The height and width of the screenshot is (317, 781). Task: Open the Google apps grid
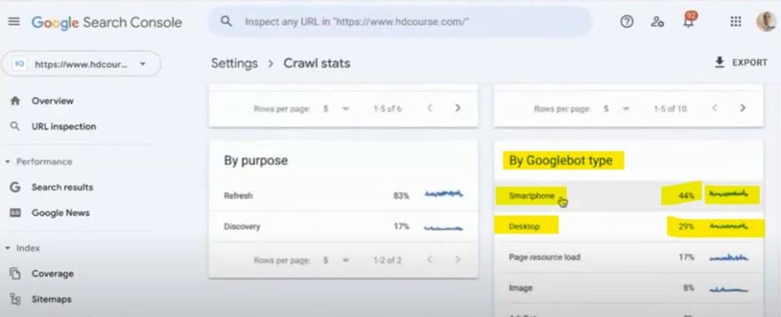[736, 22]
